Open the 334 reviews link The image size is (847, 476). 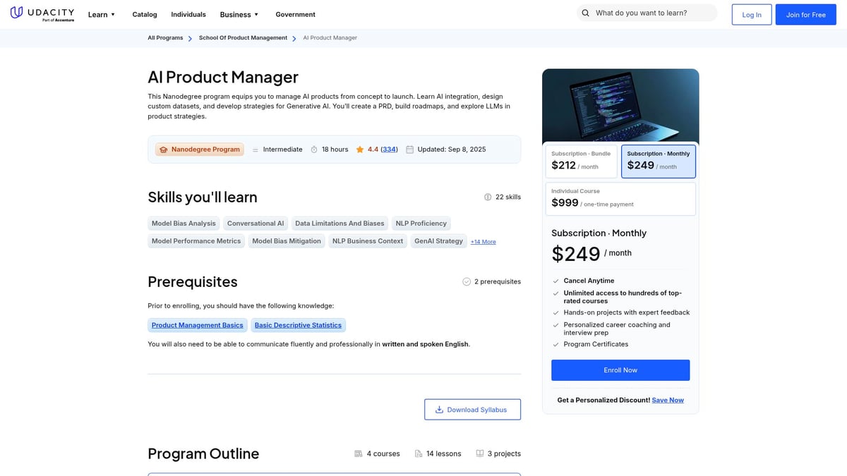point(389,149)
